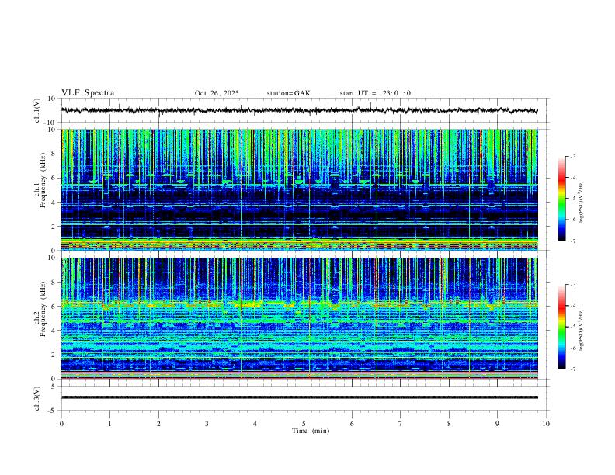The width and height of the screenshot is (615, 475).
Task: Click the 'Time (min)' axis label
Action: pos(311,431)
